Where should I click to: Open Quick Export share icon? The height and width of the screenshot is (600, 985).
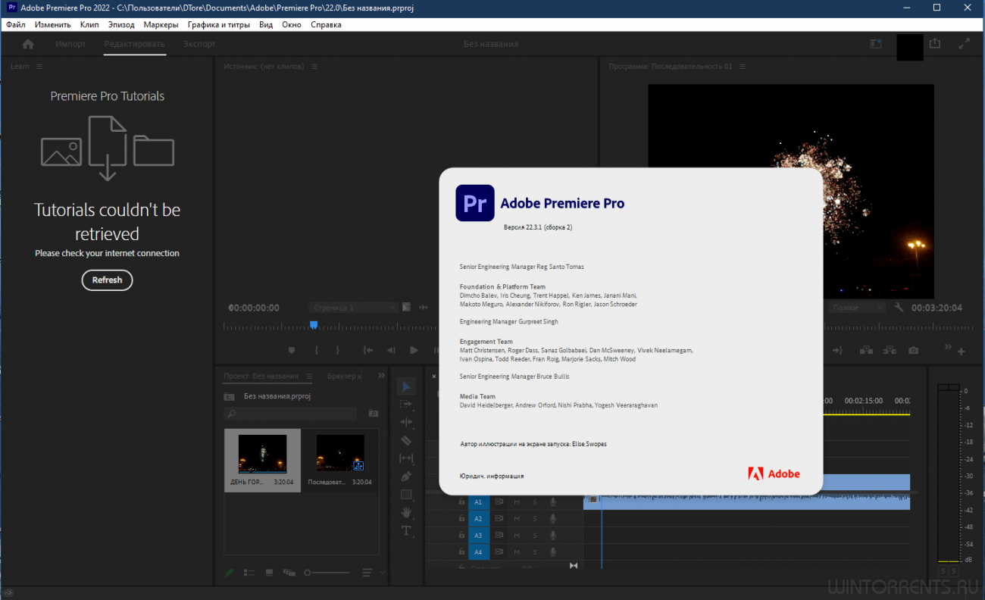pos(935,44)
